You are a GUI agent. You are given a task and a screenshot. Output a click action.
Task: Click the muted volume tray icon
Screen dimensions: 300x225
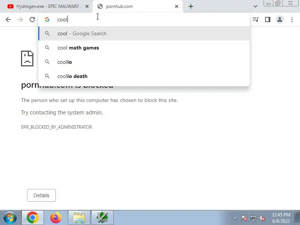pyautogui.click(x=262, y=218)
